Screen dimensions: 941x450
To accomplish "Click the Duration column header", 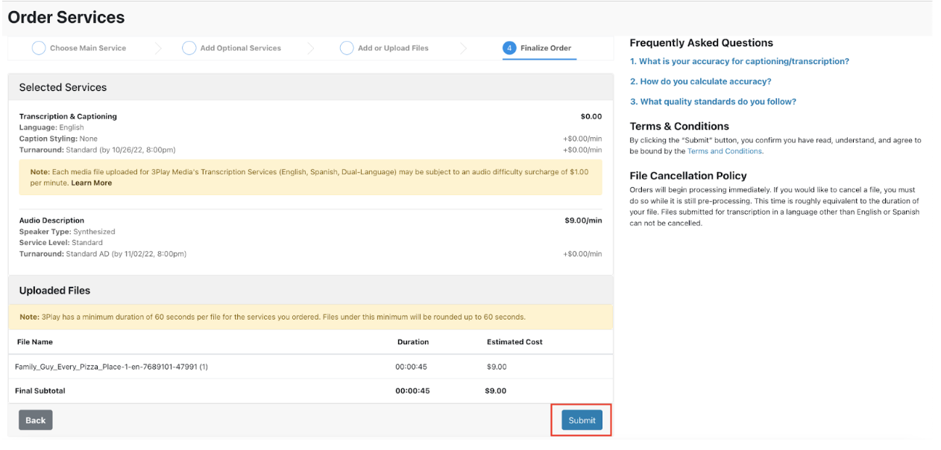I will 413,342.
